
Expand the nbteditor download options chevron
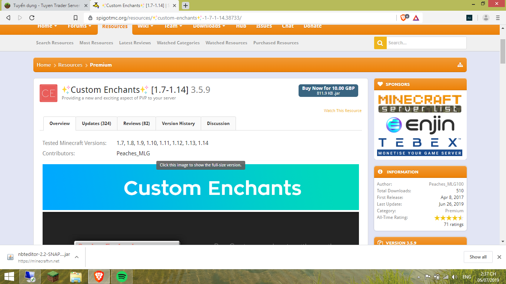[x=77, y=257]
